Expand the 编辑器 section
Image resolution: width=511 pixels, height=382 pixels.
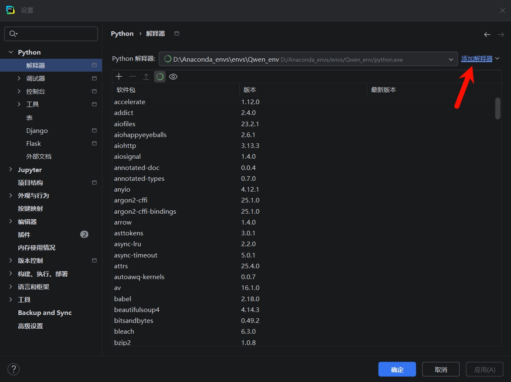tap(11, 222)
